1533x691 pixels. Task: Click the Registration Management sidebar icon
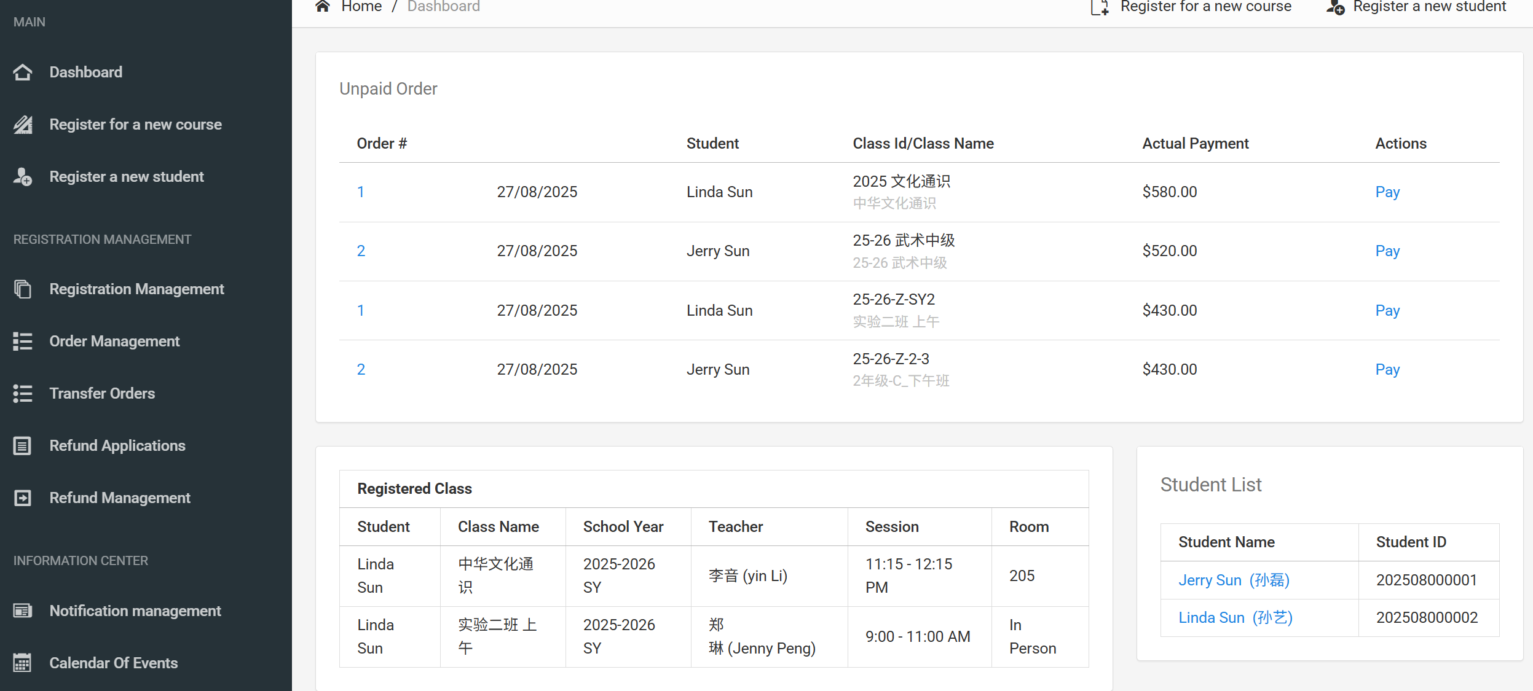click(x=23, y=289)
